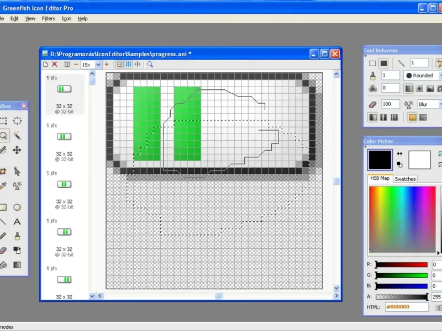Select the triple-band gradient repeat mode
The width and height of the screenshot is (442, 331).
pos(394,117)
